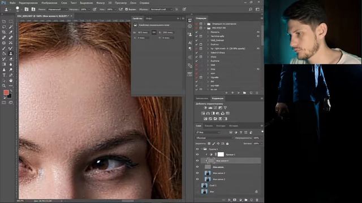Toggle visibility of Фон копия 2 layer
This screenshot has width=362, height=203.
(197, 179)
